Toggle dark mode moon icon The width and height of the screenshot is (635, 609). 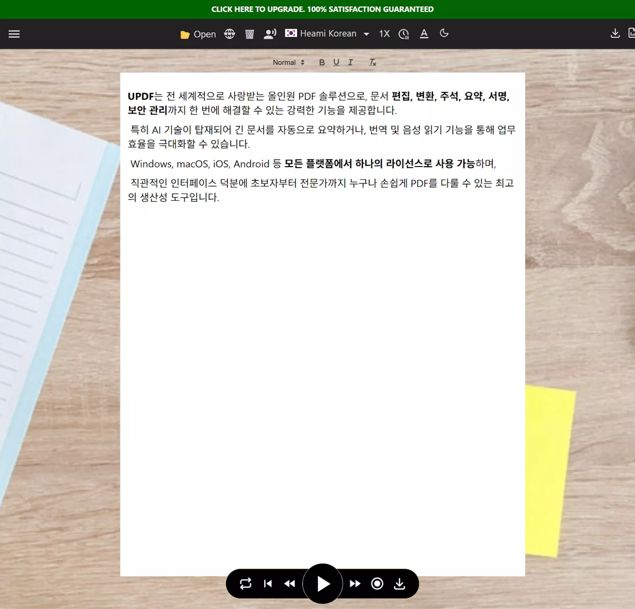pyautogui.click(x=444, y=33)
